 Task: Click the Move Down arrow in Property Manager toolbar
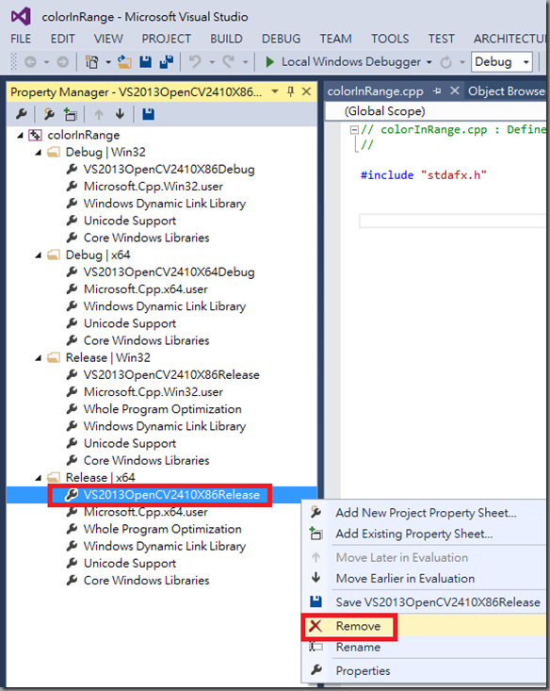pyautogui.click(x=120, y=115)
